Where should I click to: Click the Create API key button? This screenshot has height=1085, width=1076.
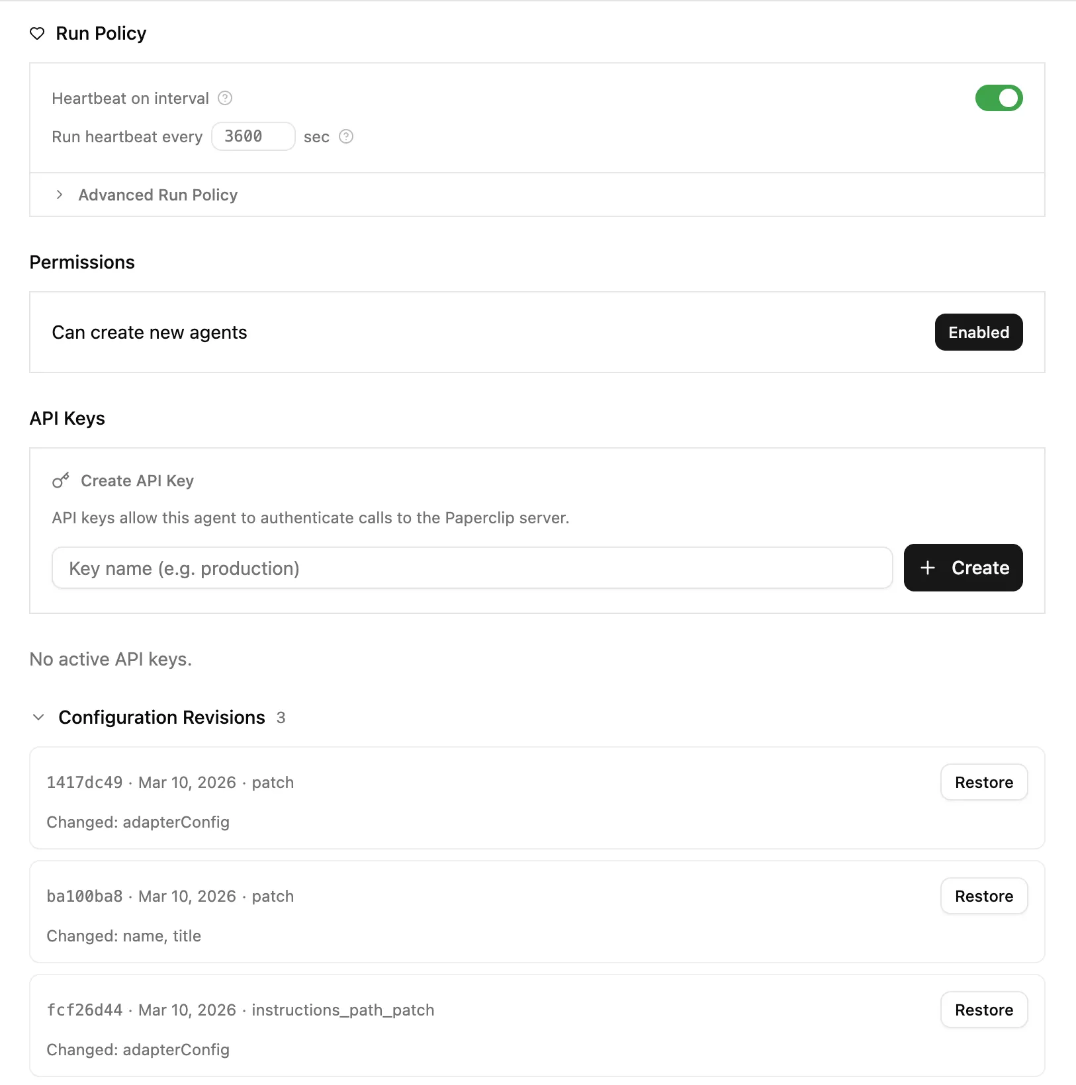[x=963, y=568]
